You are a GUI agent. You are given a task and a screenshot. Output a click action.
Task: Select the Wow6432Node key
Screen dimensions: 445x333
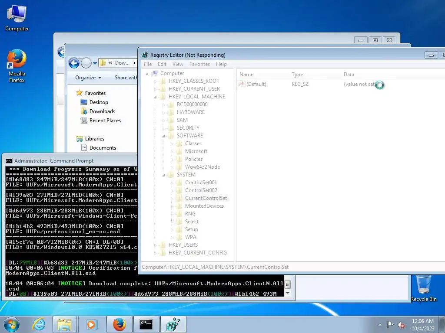coord(203,167)
